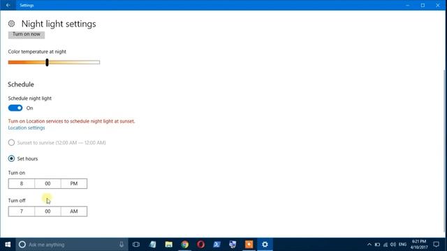The width and height of the screenshot is (447, 251).
Task: Go back using the Settings back arrow
Action: (8, 5)
